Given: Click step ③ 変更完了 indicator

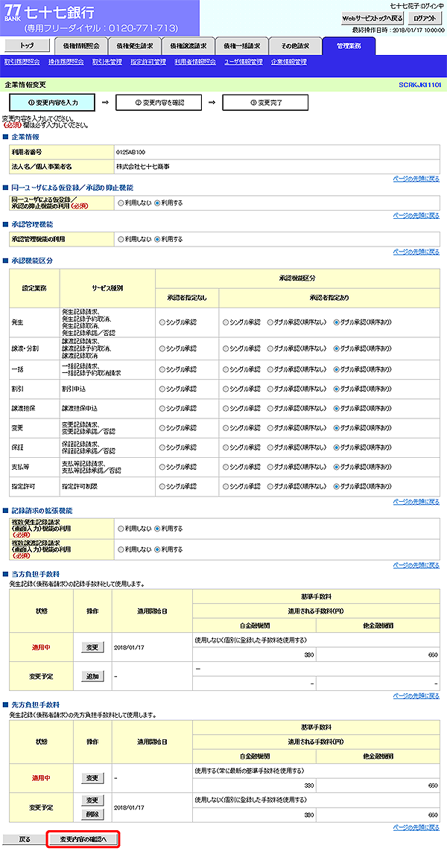Looking at the screenshot, I should point(265,102).
